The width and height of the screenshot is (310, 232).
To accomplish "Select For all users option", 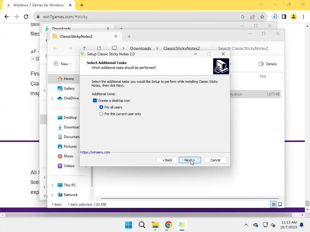I will [x=101, y=107].
